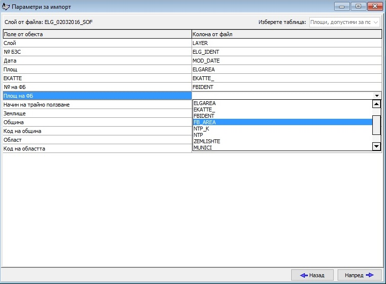Select ZEMLISHTE from the dropdown list
Image resolution: width=386 pixels, height=284 pixels.
207,141
